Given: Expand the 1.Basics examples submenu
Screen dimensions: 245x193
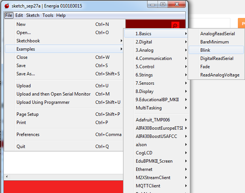Looking at the screenshot, I should [x=156, y=34].
